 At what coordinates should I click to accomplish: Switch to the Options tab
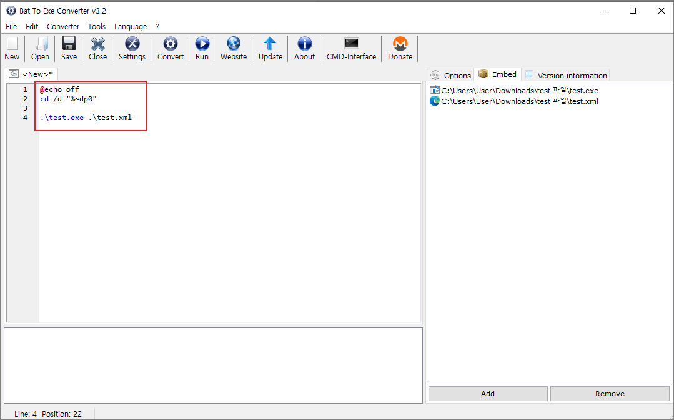[x=450, y=75]
